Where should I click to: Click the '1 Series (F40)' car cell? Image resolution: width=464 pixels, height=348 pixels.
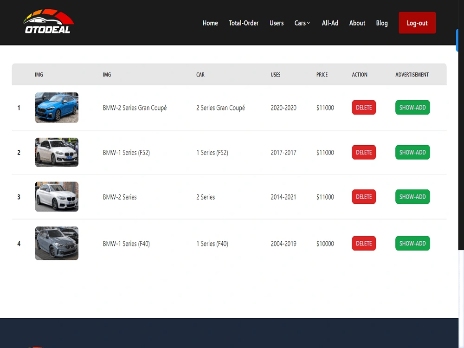click(x=212, y=244)
